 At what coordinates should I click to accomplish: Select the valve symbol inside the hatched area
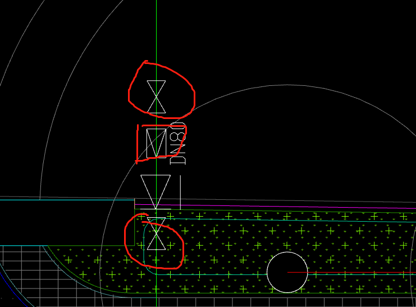point(156,233)
